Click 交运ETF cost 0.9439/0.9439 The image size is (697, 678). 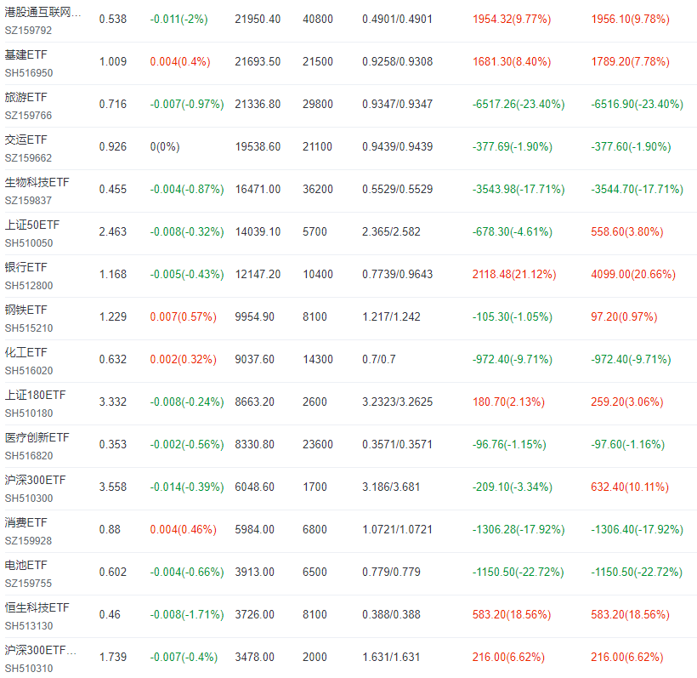398,147
